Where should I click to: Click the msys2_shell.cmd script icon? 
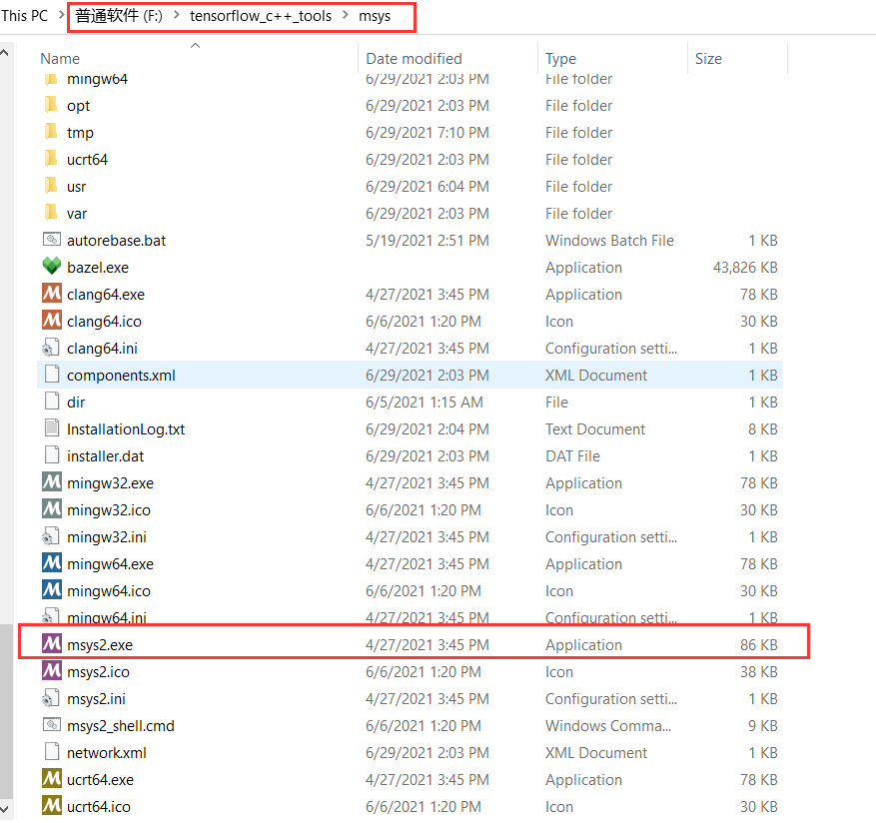(x=51, y=725)
